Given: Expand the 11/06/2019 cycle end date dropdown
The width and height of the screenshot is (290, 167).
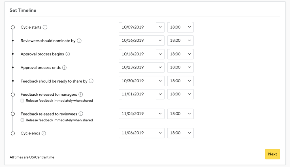Looking at the screenshot, I should coord(142,133).
